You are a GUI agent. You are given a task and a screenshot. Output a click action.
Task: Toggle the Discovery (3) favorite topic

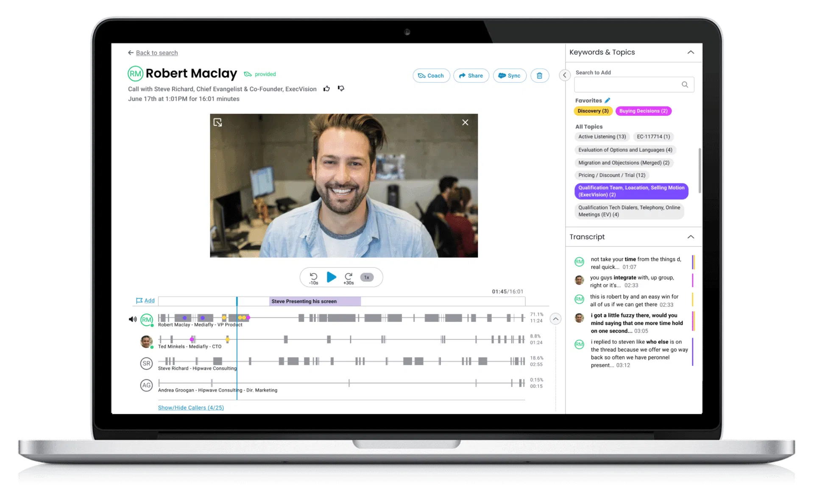coord(593,111)
